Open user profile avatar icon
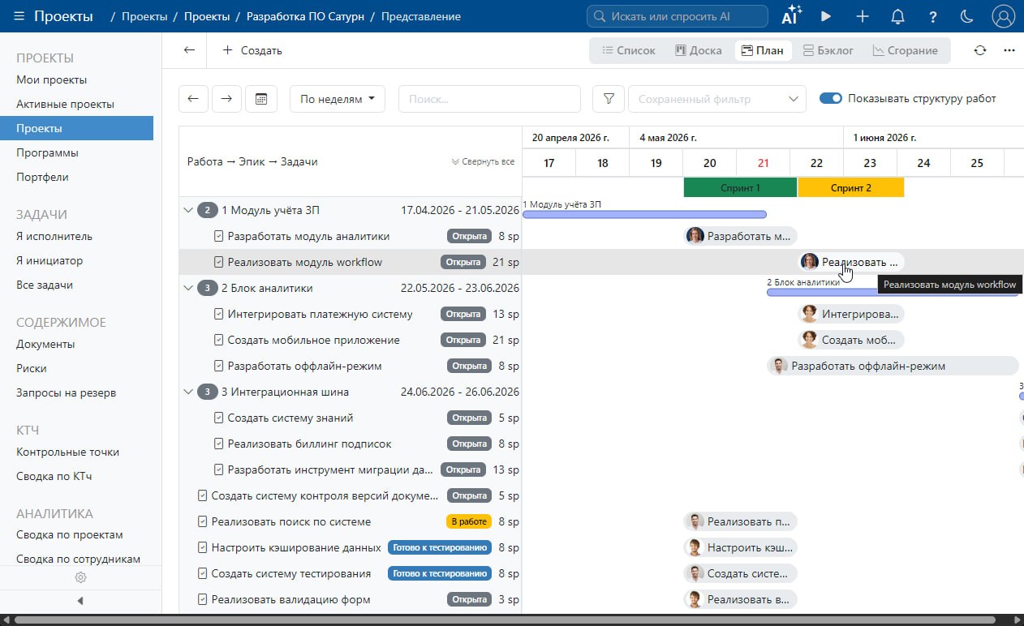1024x626 pixels. click(1004, 16)
